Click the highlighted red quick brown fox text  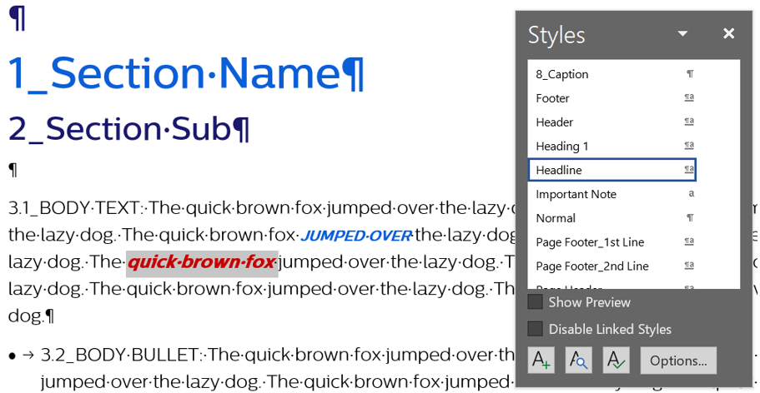tap(201, 264)
